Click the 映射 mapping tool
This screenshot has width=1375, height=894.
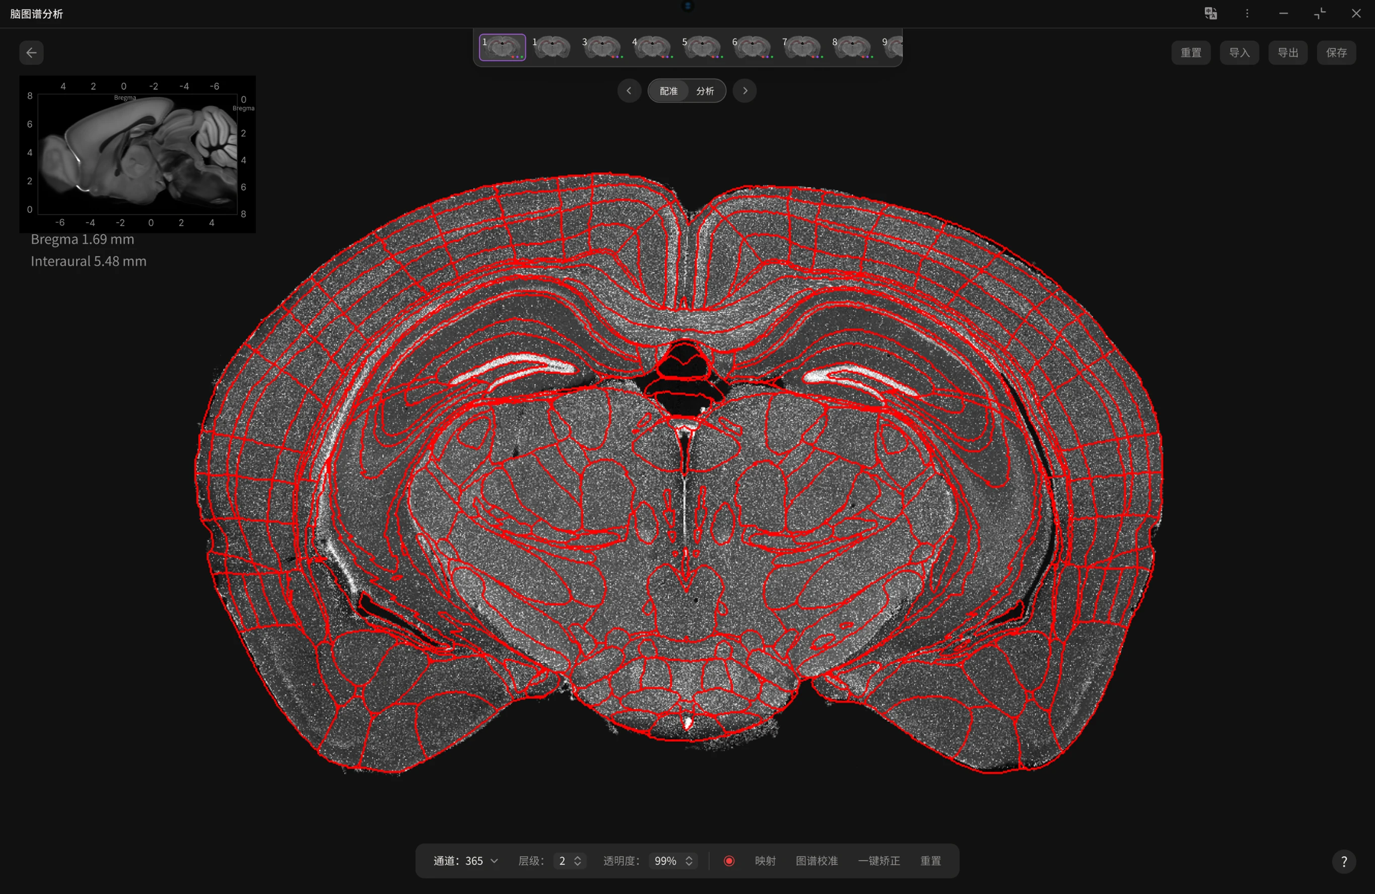(765, 860)
